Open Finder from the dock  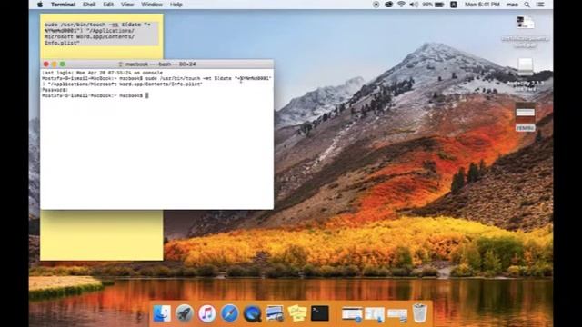pos(162,313)
